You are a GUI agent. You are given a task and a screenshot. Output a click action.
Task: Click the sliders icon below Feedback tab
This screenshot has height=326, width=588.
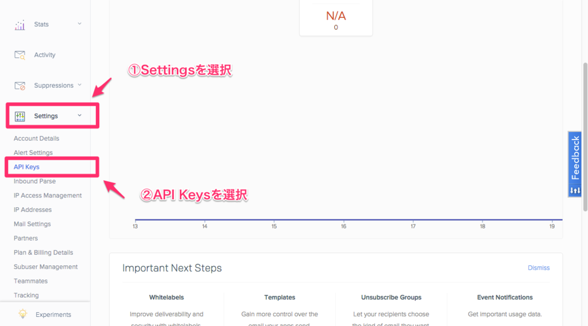point(575,191)
